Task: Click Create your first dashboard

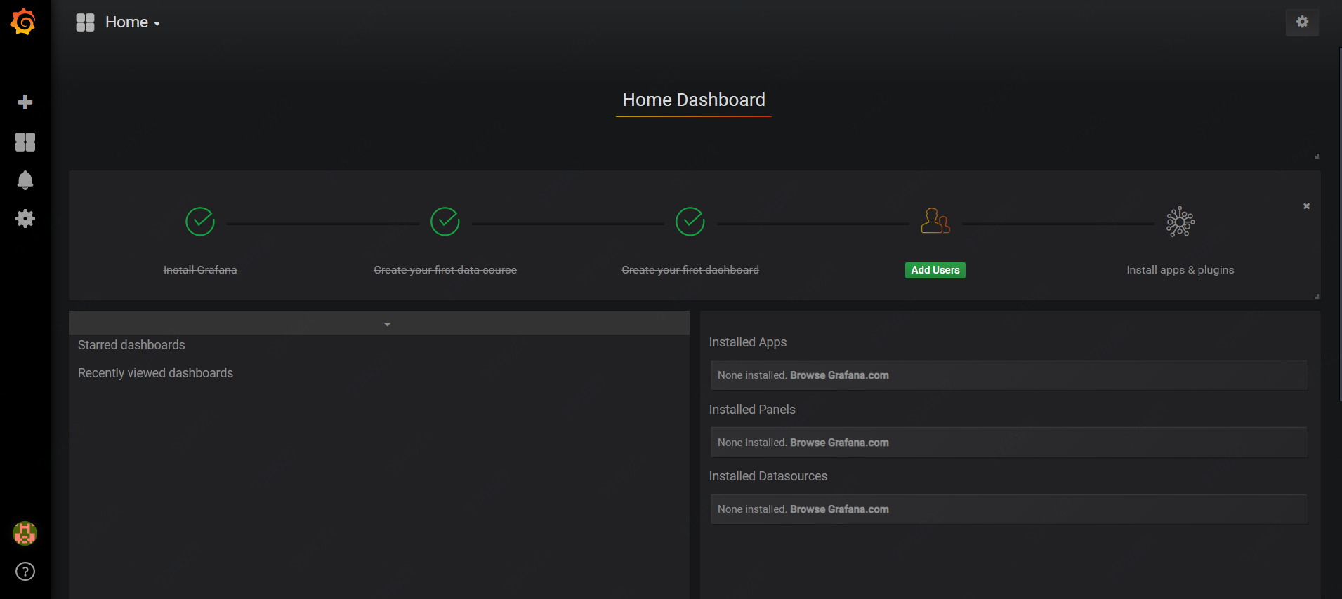Action: [x=690, y=270]
